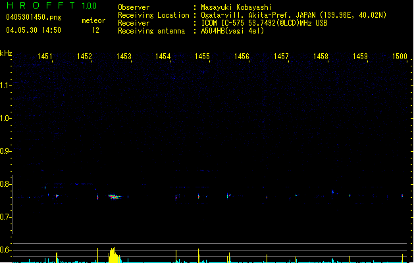
Task: Click the date stamp 04.05.30 14:50
Action: (x=34, y=30)
